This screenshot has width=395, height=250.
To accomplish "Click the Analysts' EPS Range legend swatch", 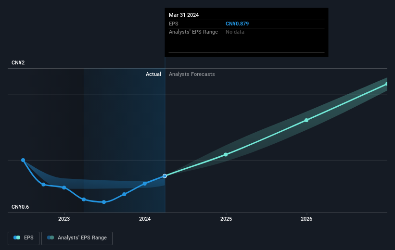I will click(x=51, y=237).
